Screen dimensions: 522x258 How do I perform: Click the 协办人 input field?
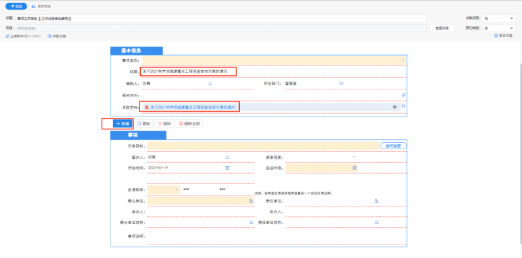point(346,212)
